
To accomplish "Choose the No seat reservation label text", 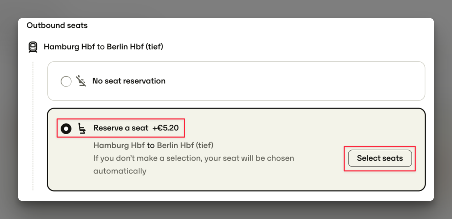I will tap(129, 81).
